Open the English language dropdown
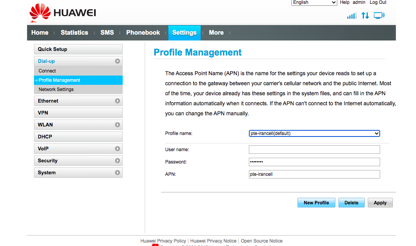This screenshot has height=246, width=416. click(x=314, y=2)
